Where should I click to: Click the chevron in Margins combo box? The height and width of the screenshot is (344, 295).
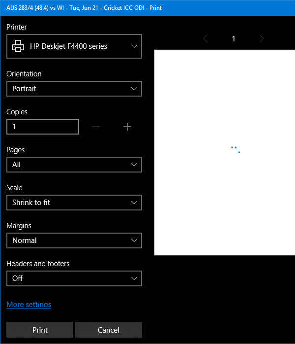pyautogui.click(x=134, y=241)
